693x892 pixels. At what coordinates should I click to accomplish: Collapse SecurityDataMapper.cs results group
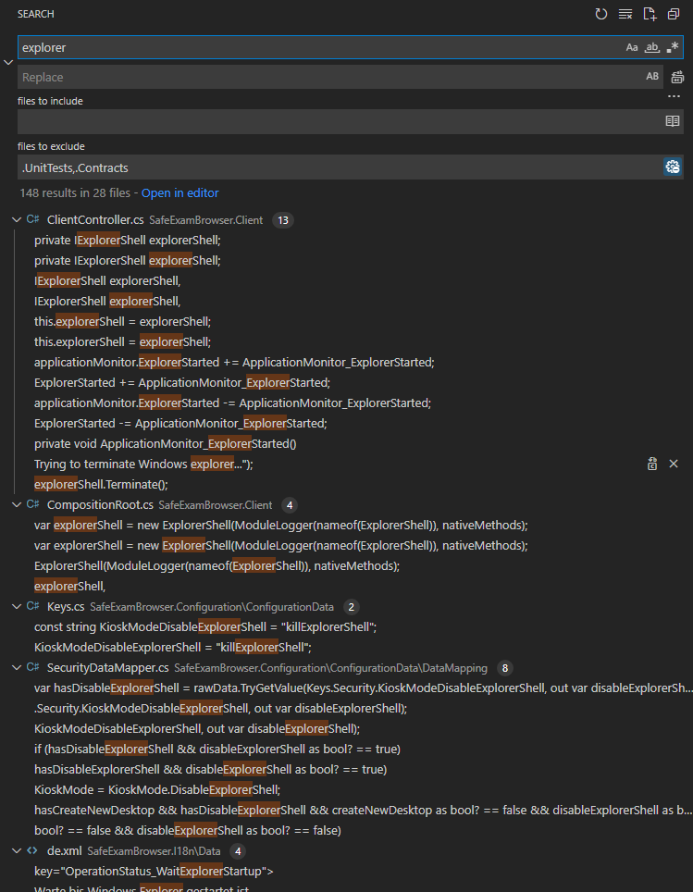pos(17,667)
